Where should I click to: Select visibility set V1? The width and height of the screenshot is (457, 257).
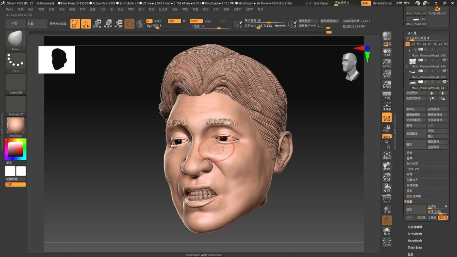point(408,44)
